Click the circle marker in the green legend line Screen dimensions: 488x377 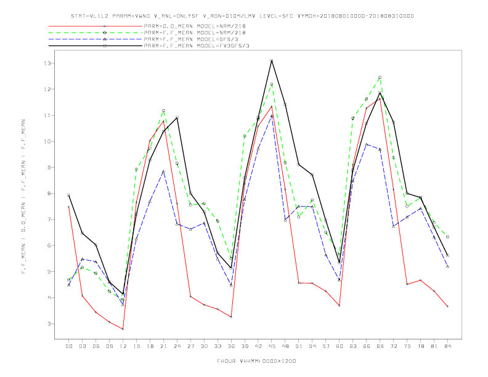click(105, 33)
